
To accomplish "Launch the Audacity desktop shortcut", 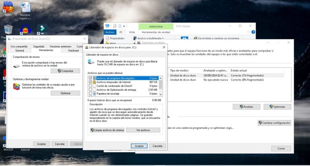I will click(25, 30).
